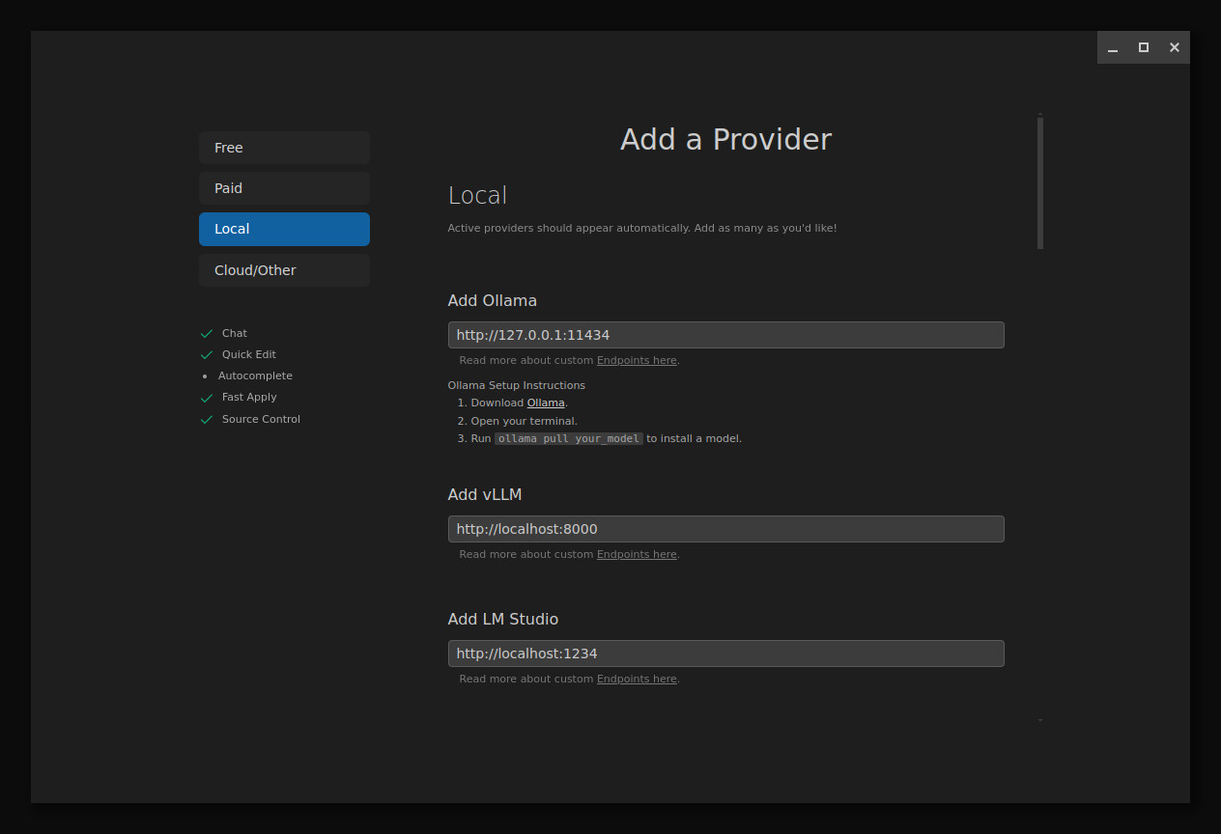Viewport: 1221px width, 834px height.
Task: Select the Local provider tab
Action: click(284, 229)
